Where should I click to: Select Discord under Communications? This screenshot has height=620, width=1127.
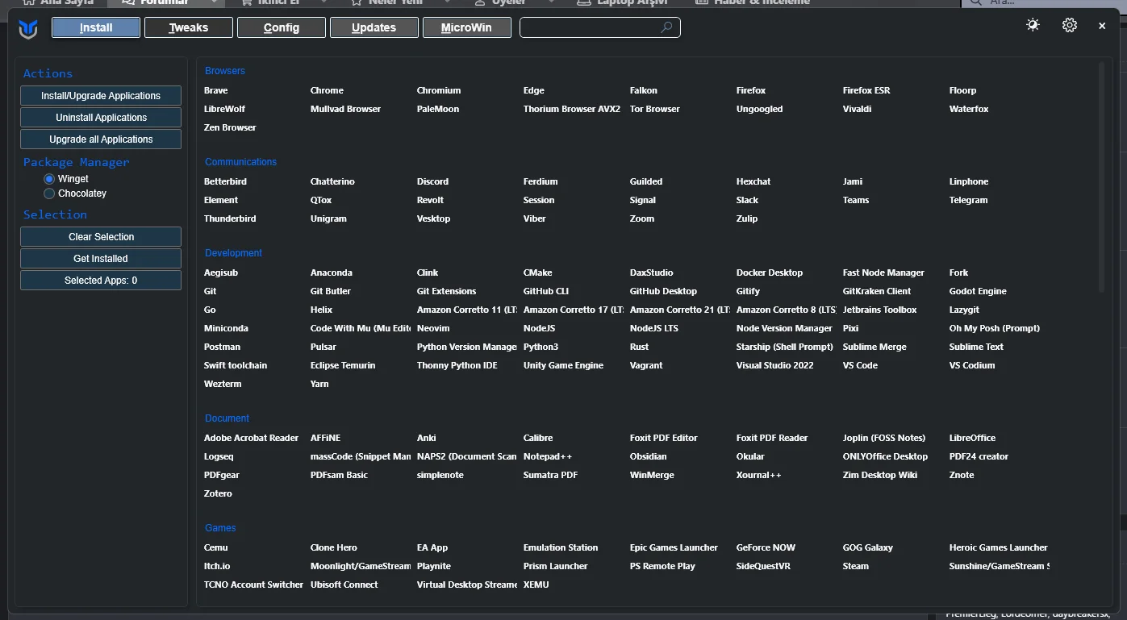[432, 181]
